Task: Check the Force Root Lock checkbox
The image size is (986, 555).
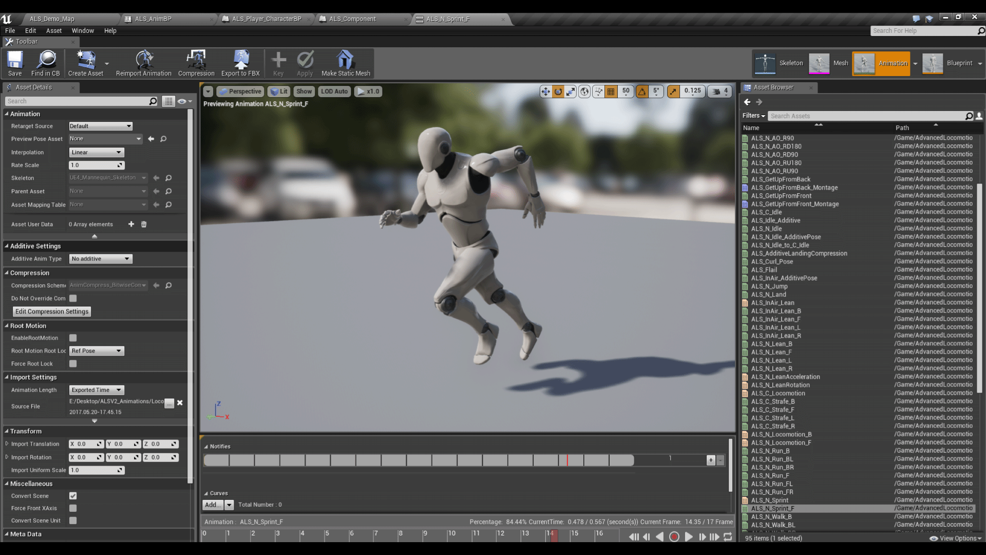Action: point(73,364)
